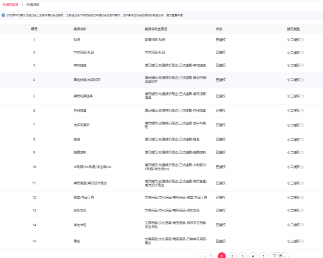
Task: Click help icon beside 小二授权 in row 7
Action: pyautogui.click(x=302, y=125)
